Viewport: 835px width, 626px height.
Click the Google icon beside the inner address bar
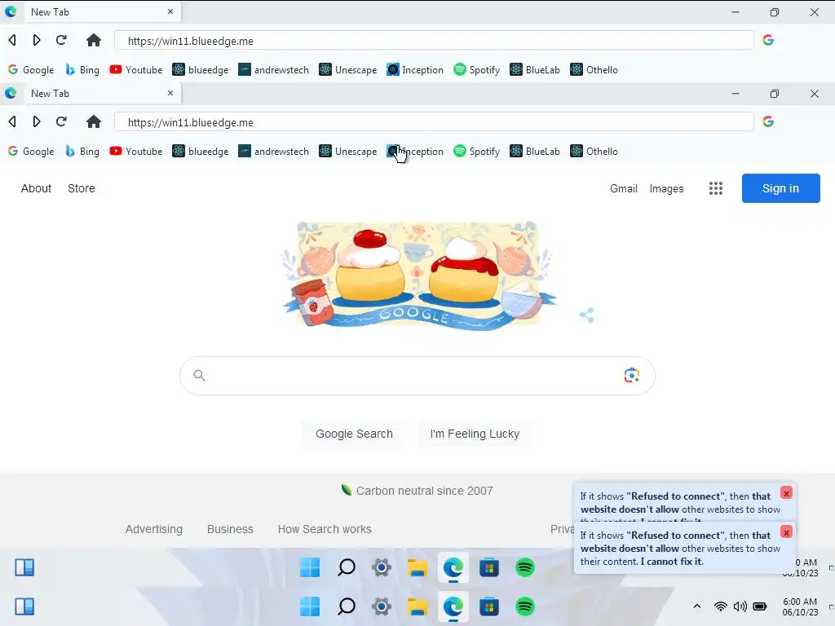point(768,121)
